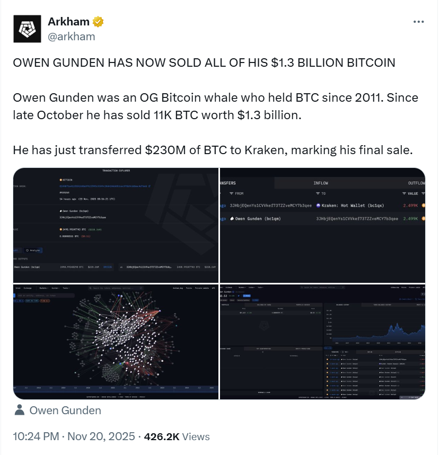440x455 pixels.
Task: Open the tweet's three-dot options menu
Action: [x=419, y=21]
